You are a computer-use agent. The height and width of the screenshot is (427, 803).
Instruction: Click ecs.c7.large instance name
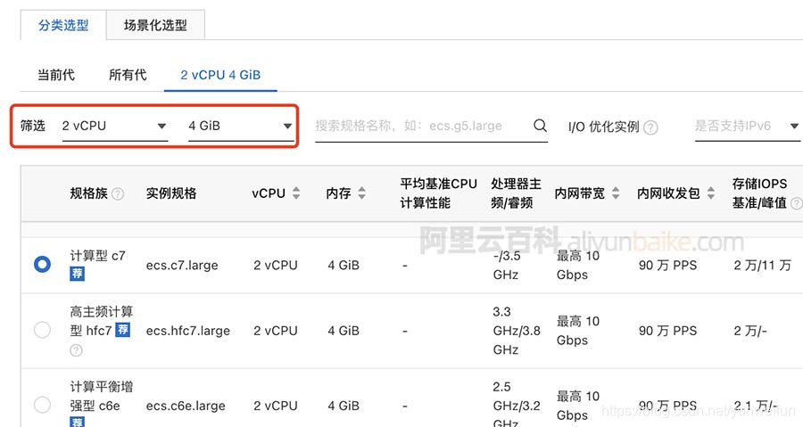click(182, 266)
